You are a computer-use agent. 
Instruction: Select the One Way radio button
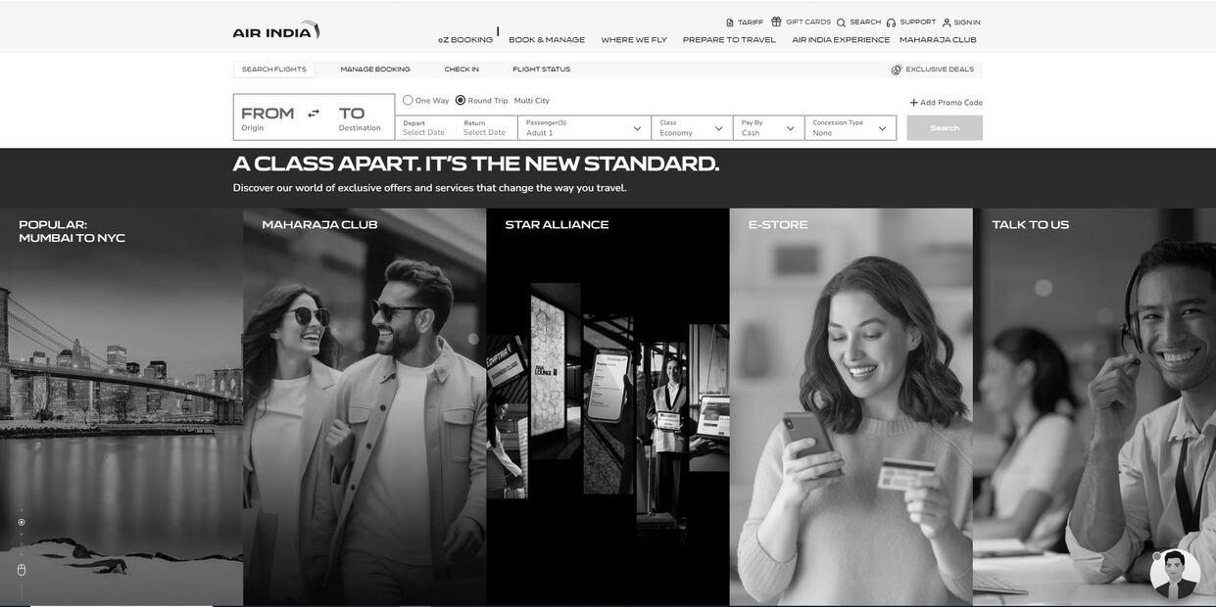click(408, 100)
